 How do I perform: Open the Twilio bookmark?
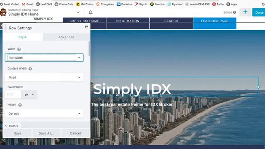[x=218, y=4]
